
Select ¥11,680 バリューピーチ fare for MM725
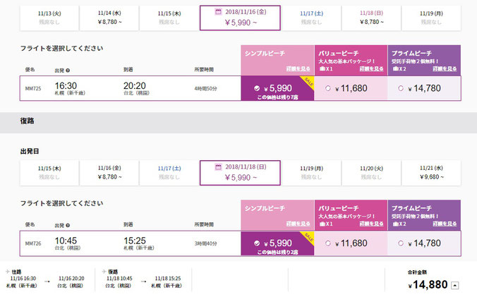pos(351,88)
